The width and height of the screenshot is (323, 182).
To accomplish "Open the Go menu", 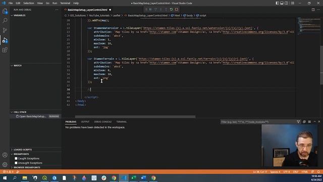I will click(x=47, y=3).
